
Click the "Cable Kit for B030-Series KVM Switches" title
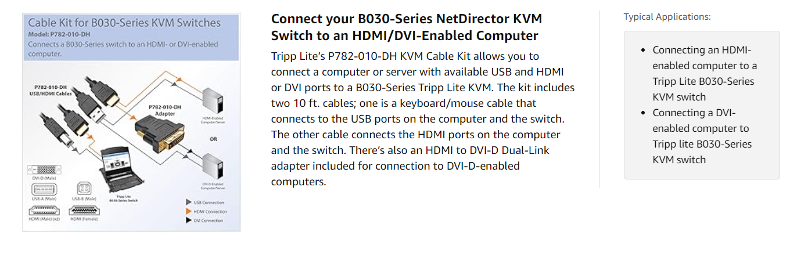[124, 23]
